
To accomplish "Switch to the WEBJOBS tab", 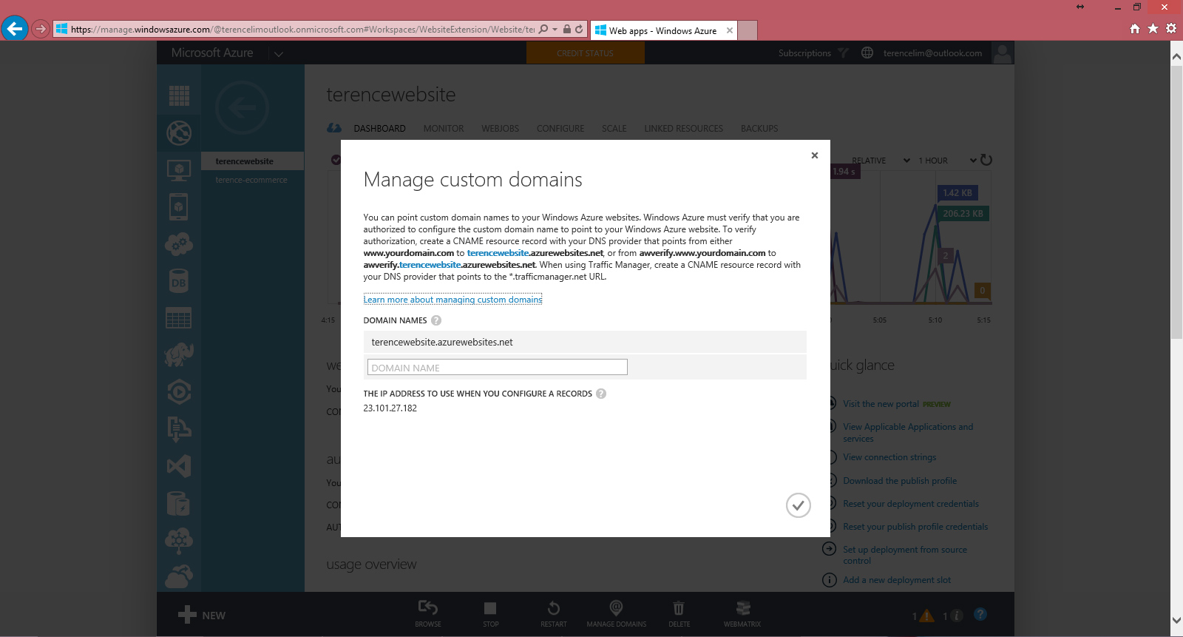I will click(501, 129).
